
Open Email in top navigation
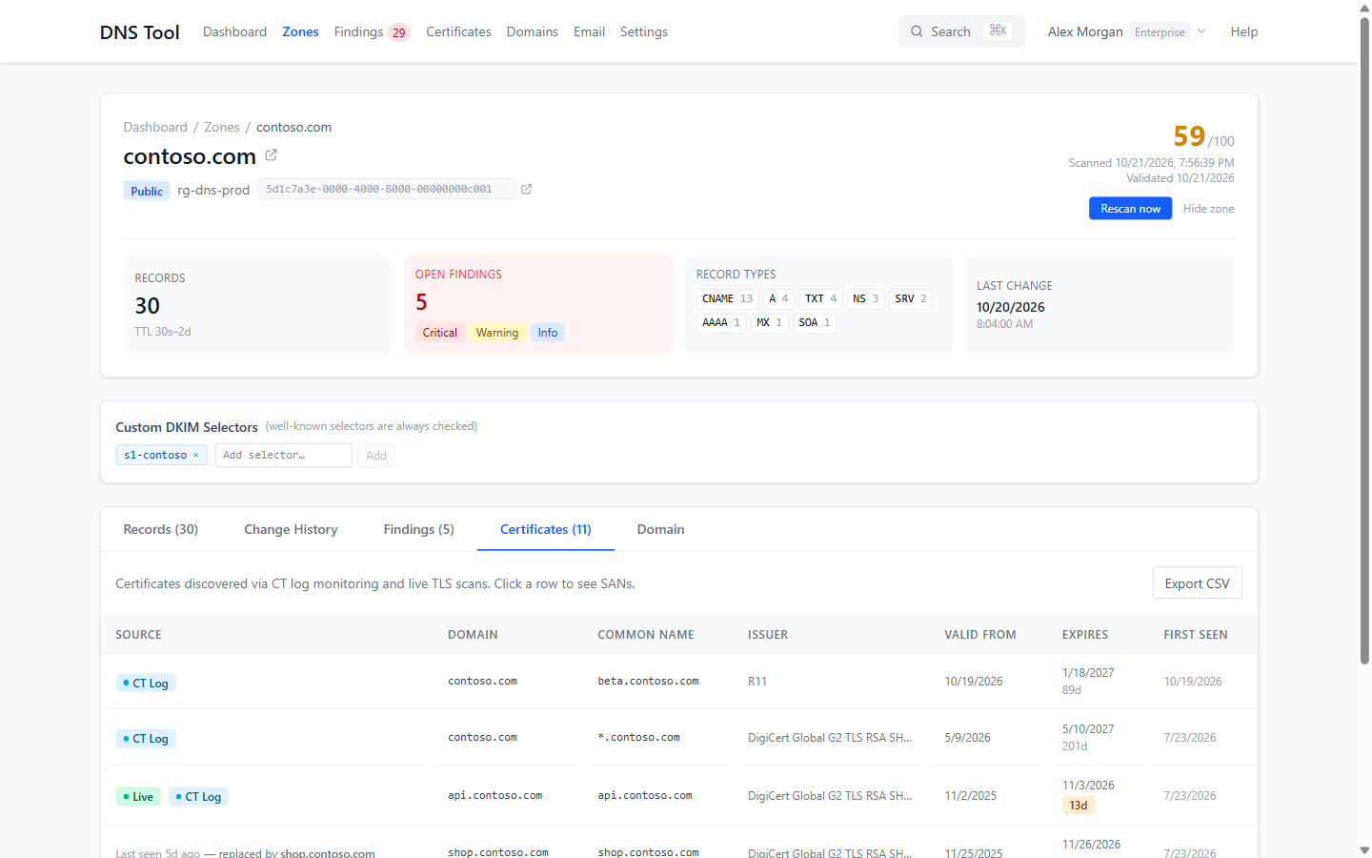[x=589, y=31]
